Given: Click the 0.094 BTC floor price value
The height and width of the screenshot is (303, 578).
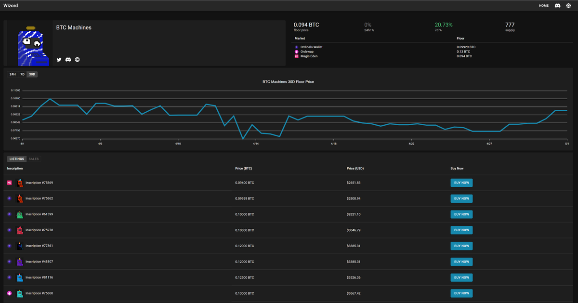Looking at the screenshot, I should coord(306,25).
